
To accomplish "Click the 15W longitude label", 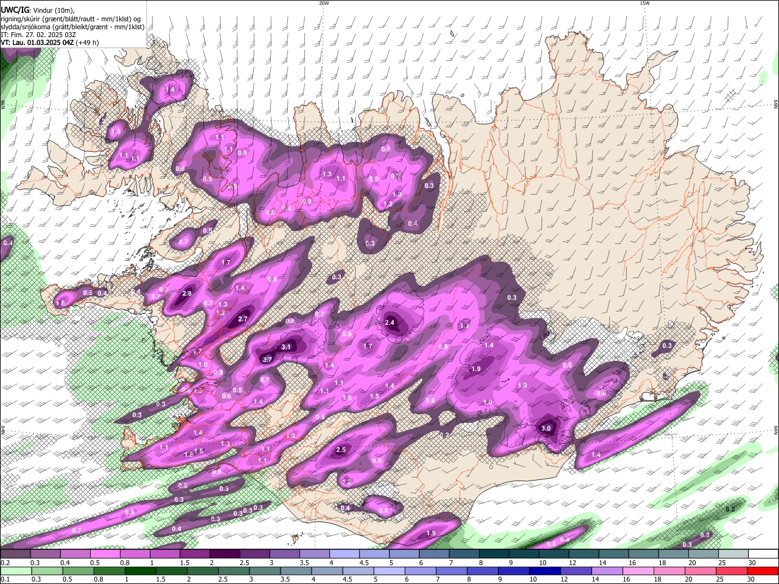I will [645, 3].
